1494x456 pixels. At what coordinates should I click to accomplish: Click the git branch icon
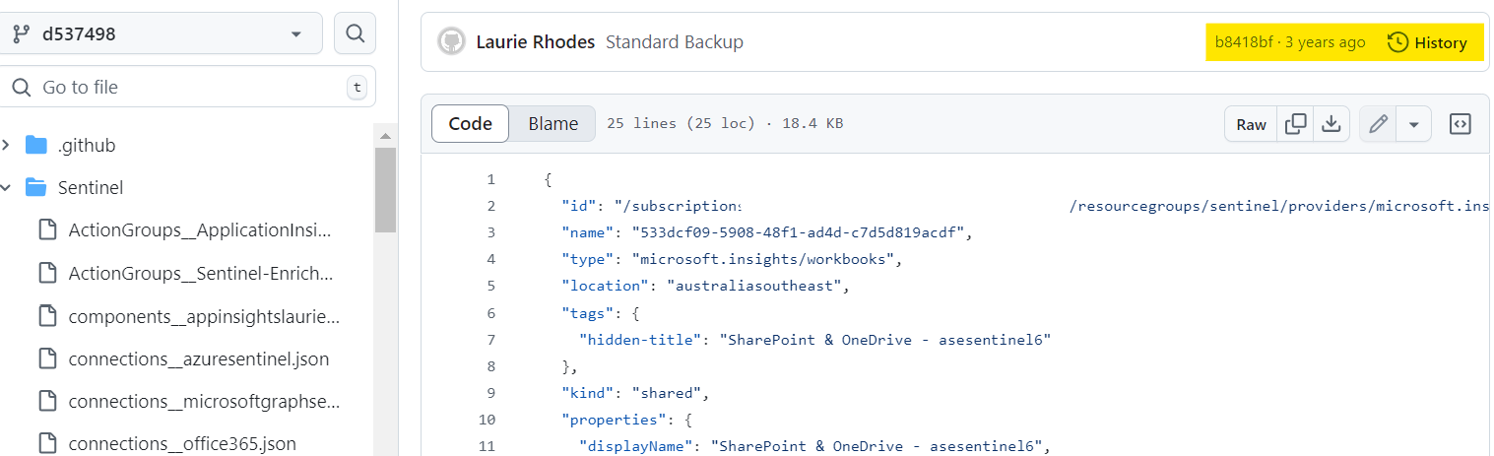pos(20,33)
